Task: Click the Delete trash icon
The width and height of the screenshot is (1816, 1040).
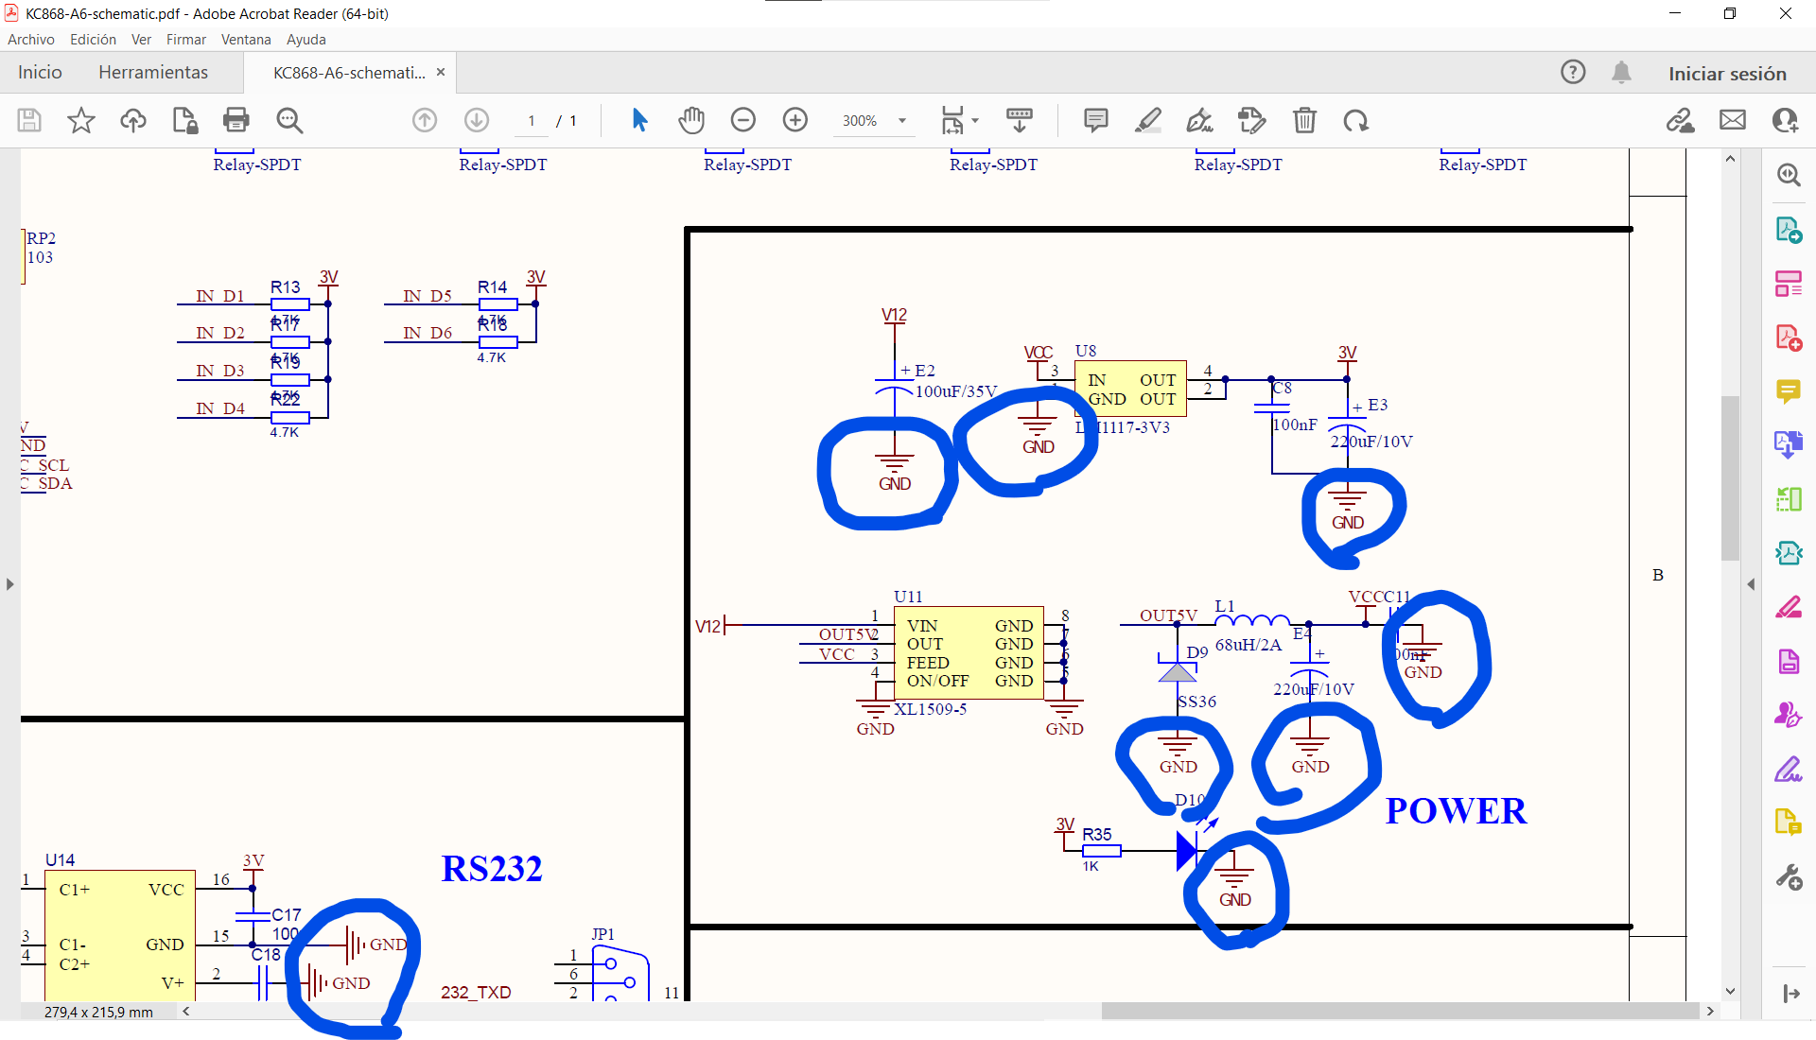Action: 1304,120
